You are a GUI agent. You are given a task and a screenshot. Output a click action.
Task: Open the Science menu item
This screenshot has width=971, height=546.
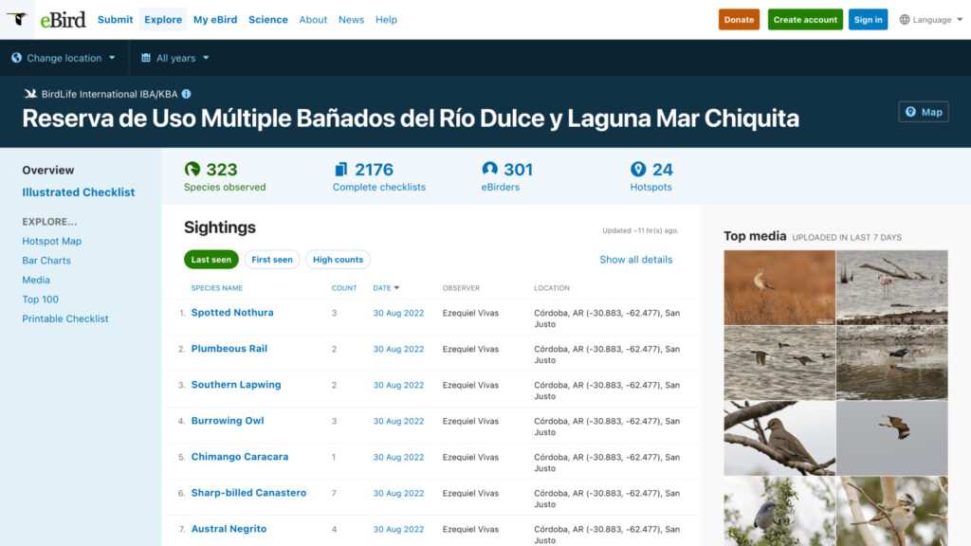coord(268,20)
